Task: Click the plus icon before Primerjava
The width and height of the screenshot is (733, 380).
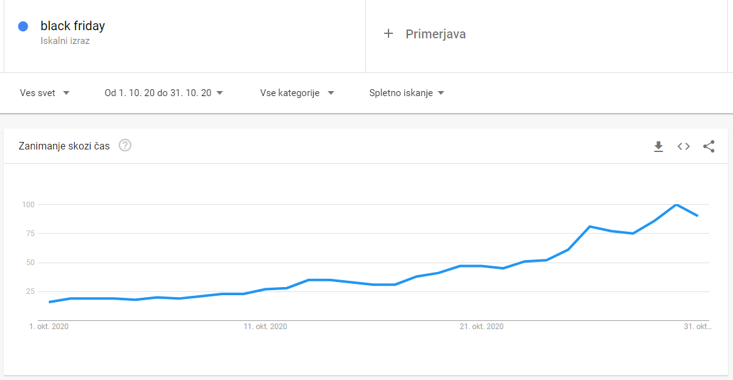Action: click(x=389, y=34)
